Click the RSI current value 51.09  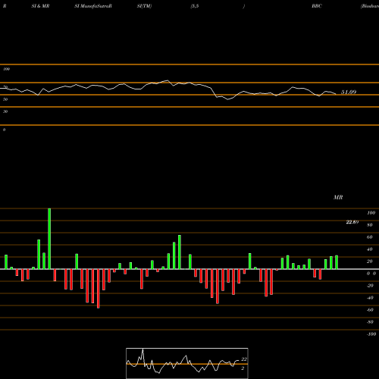tap(349, 92)
